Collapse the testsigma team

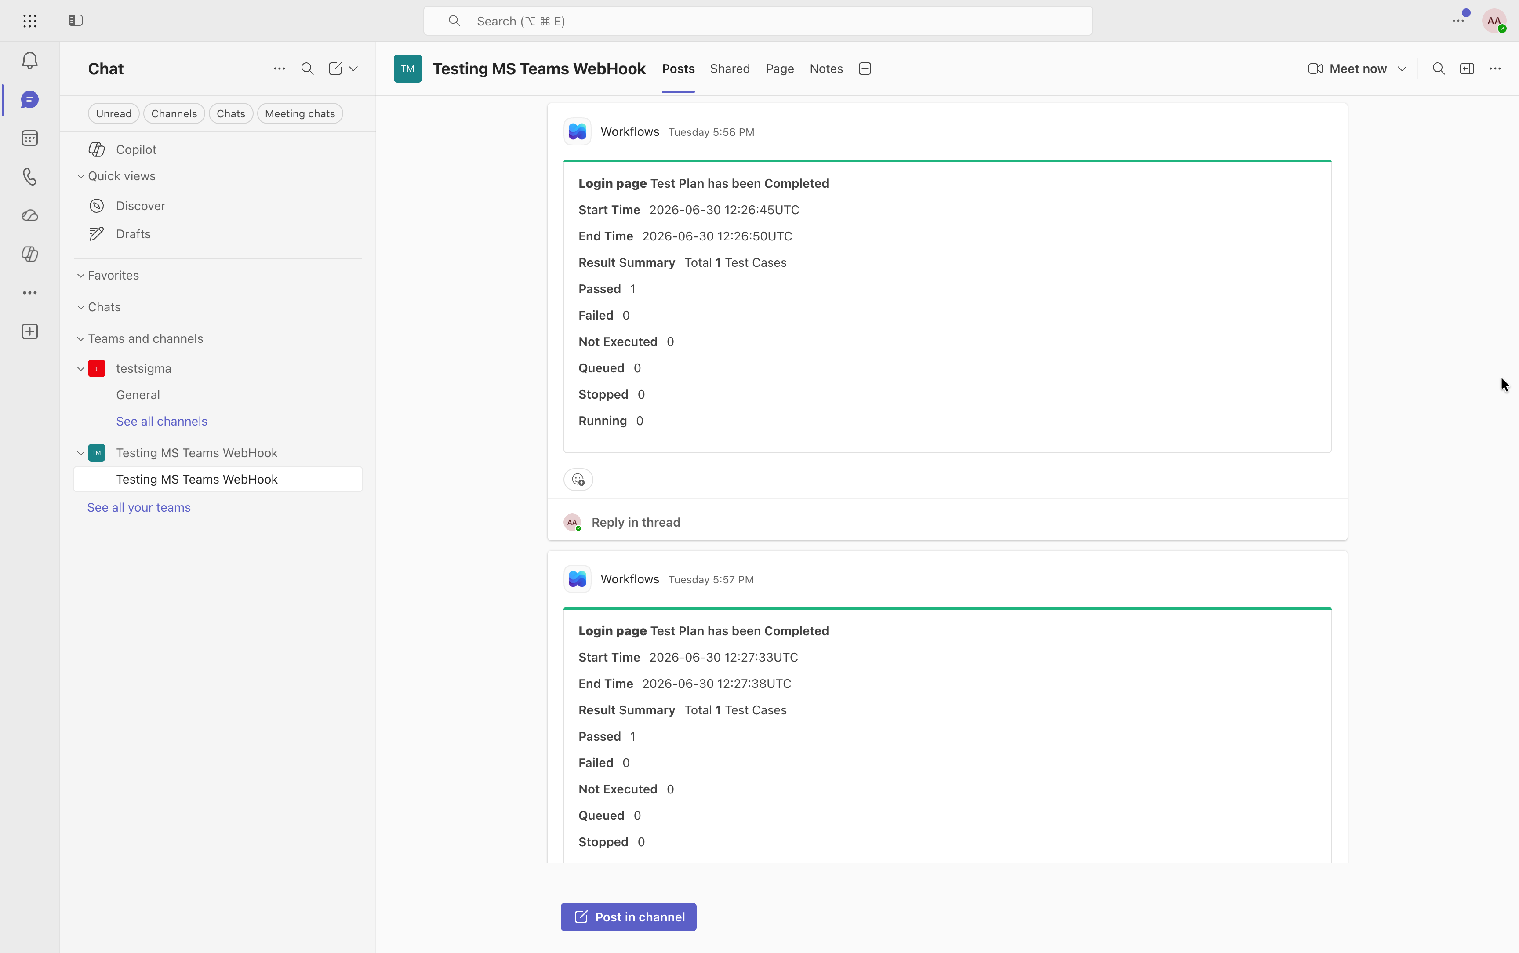click(x=80, y=369)
